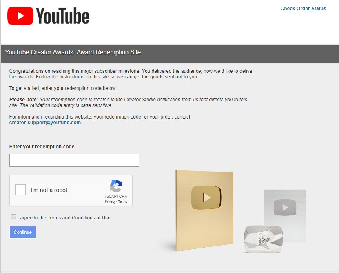
Task: Click 'To get started, enter your redemption code below.'
Action: pyautogui.click(x=63, y=88)
